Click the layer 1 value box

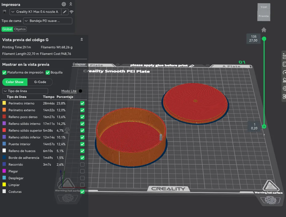255,126
